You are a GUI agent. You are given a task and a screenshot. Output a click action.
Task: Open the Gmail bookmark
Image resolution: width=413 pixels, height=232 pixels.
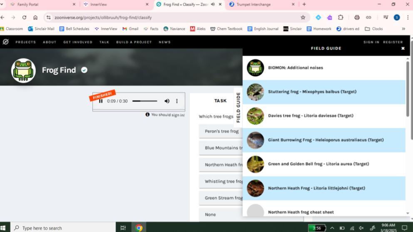coord(130,29)
